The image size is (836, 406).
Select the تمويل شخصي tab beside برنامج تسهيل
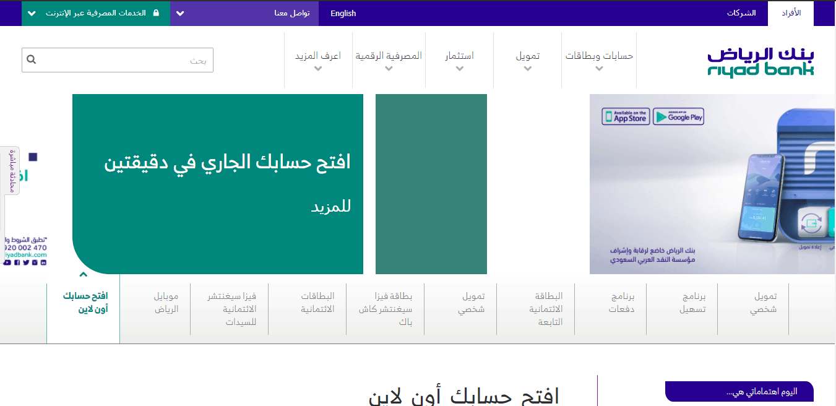point(764,303)
